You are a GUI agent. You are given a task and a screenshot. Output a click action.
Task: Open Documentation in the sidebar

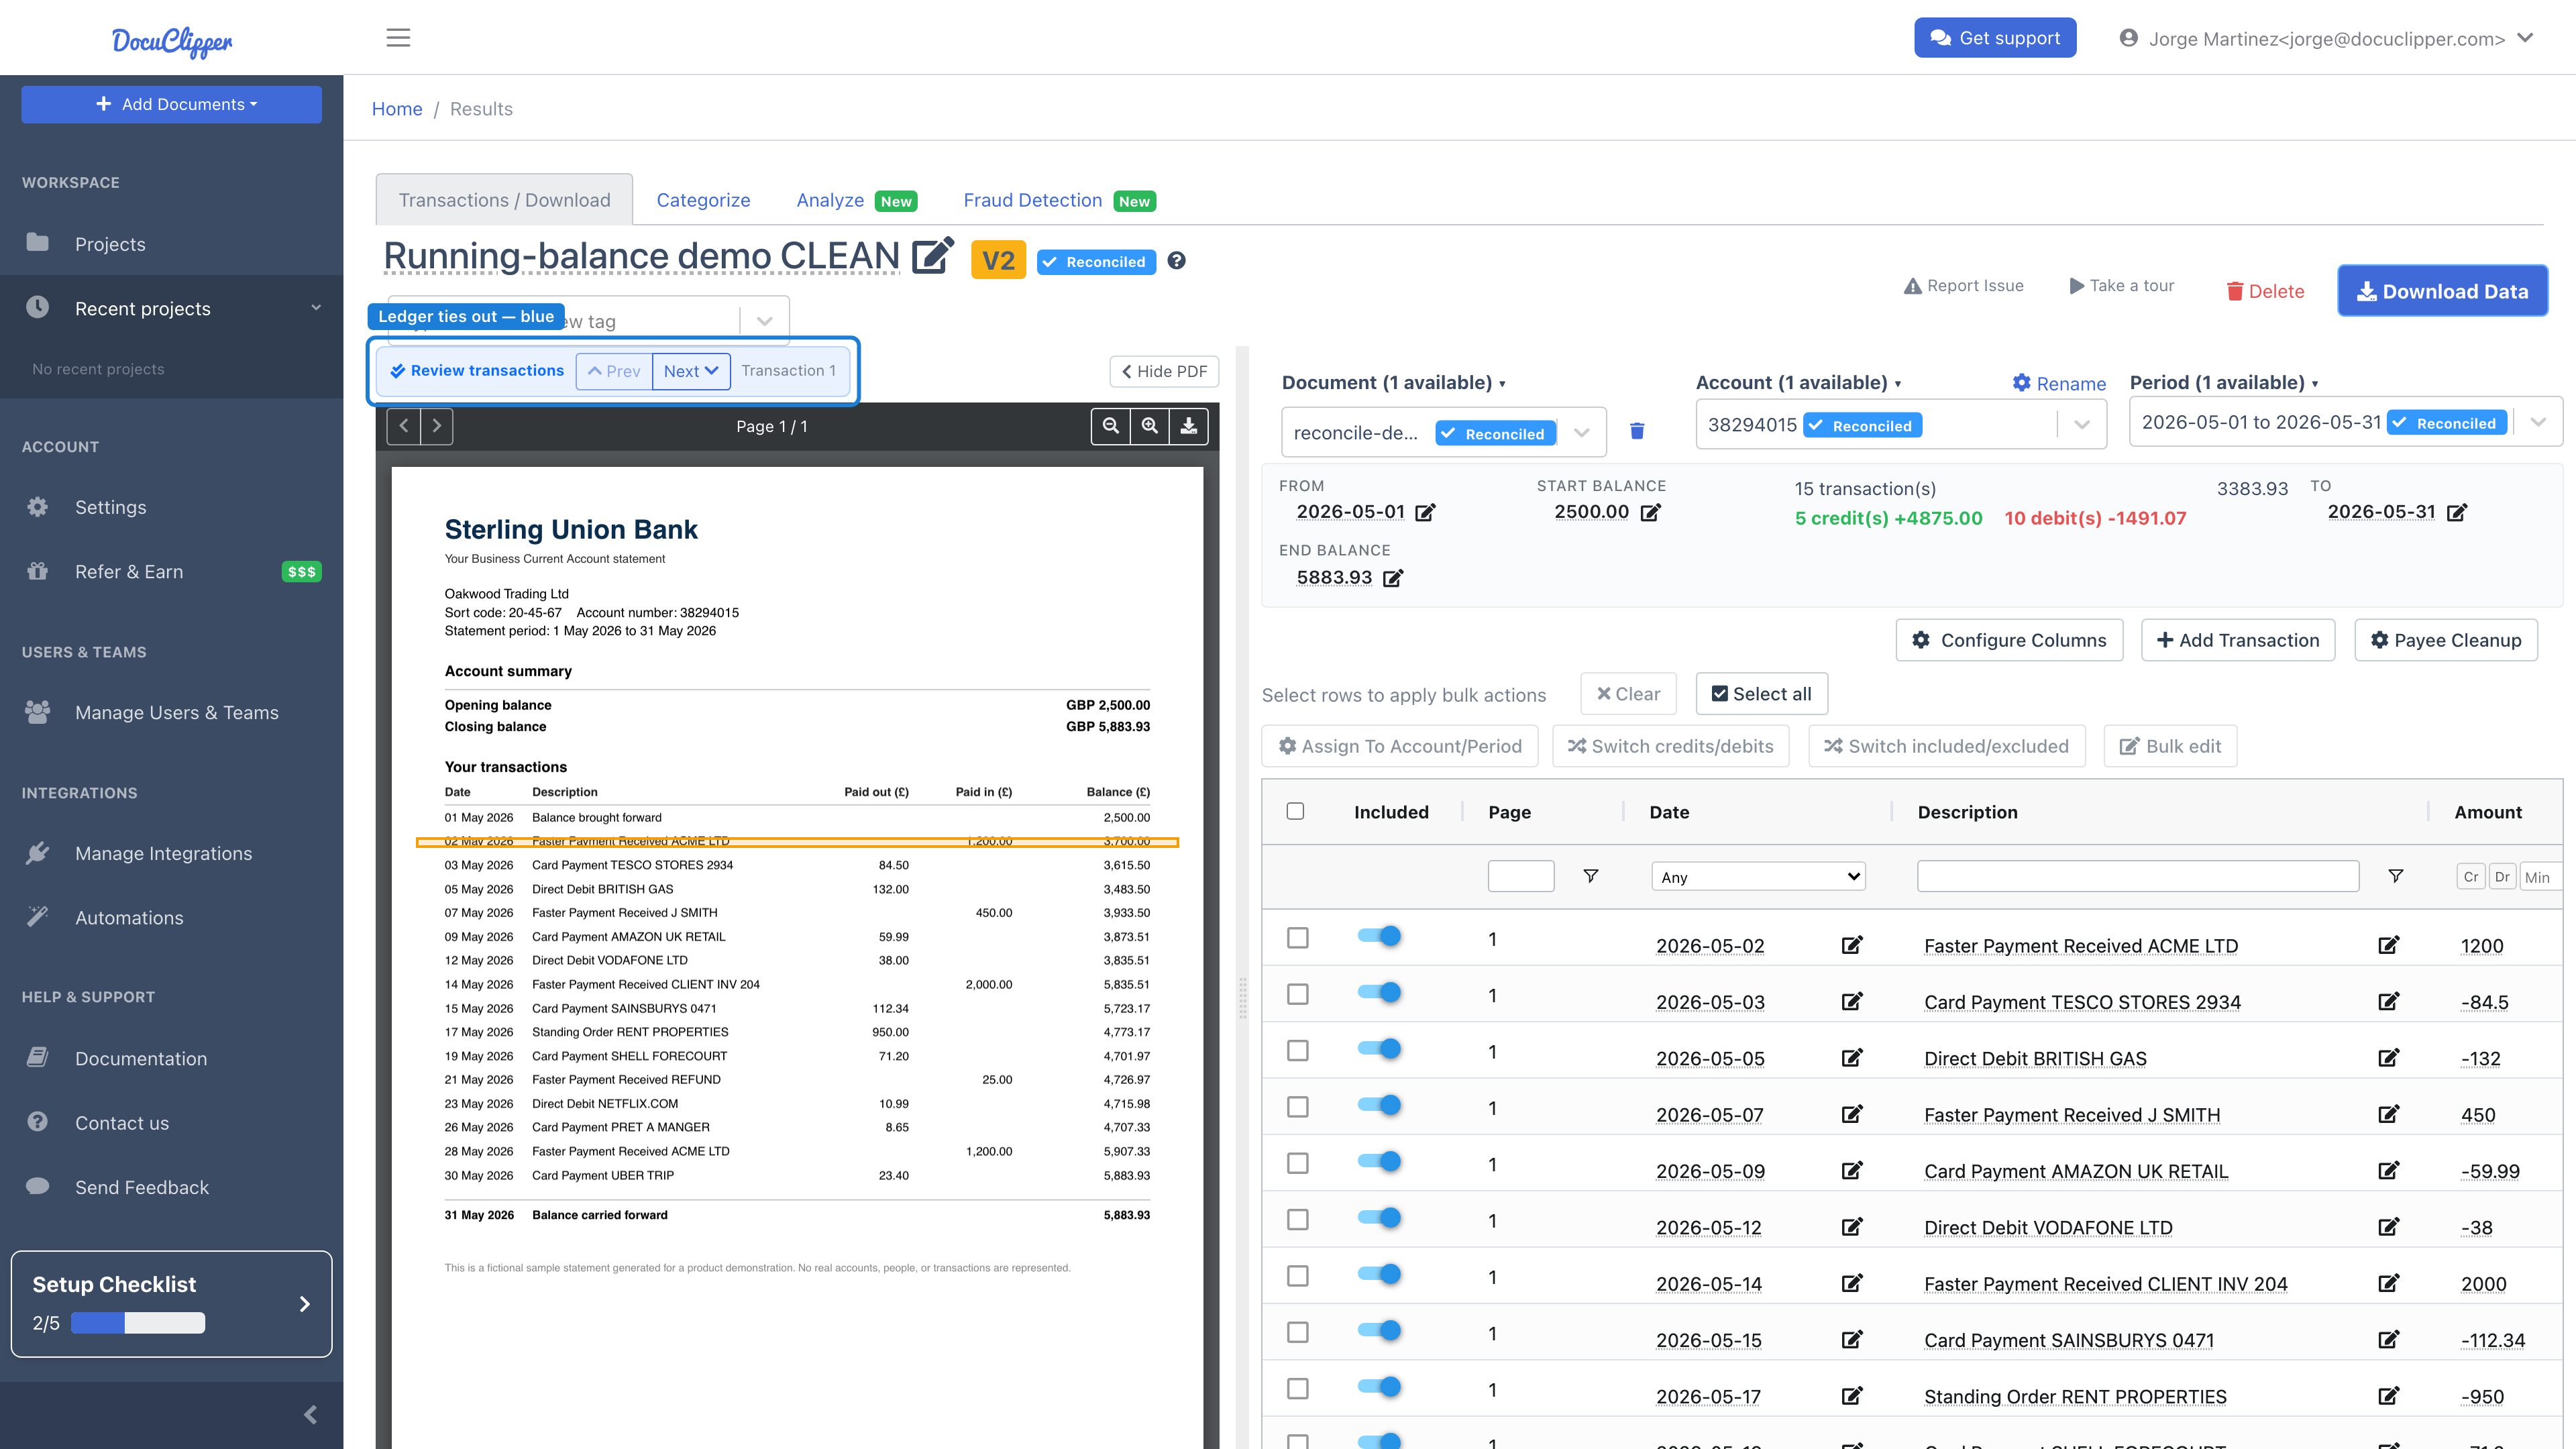click(x=141, y=1058)
